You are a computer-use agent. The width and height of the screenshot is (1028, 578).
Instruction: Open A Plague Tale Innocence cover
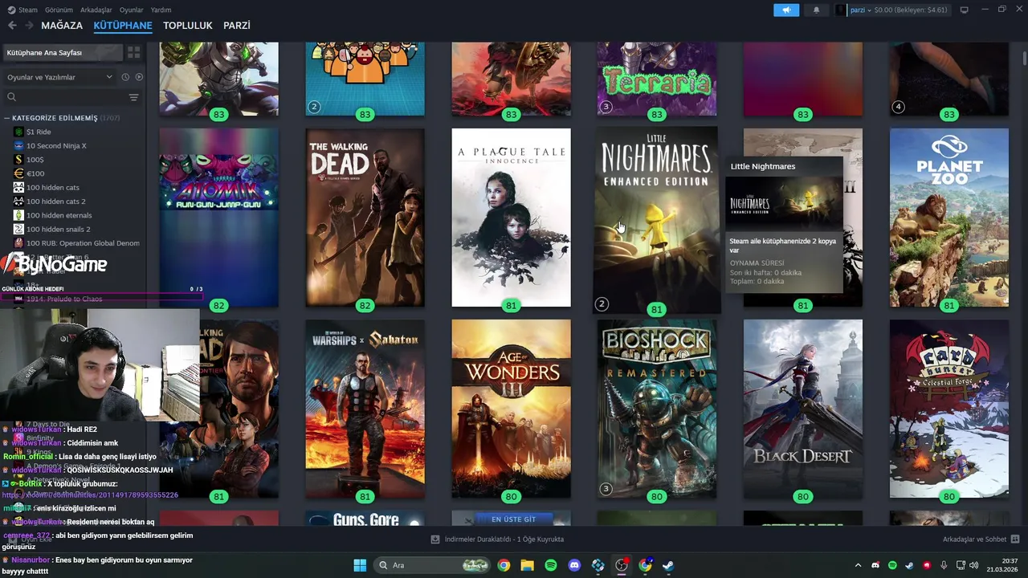pos(511,218)
